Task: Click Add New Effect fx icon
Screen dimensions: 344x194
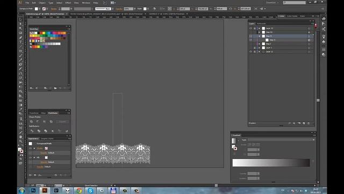Action: pyautogui.click(x=40, y=175)
